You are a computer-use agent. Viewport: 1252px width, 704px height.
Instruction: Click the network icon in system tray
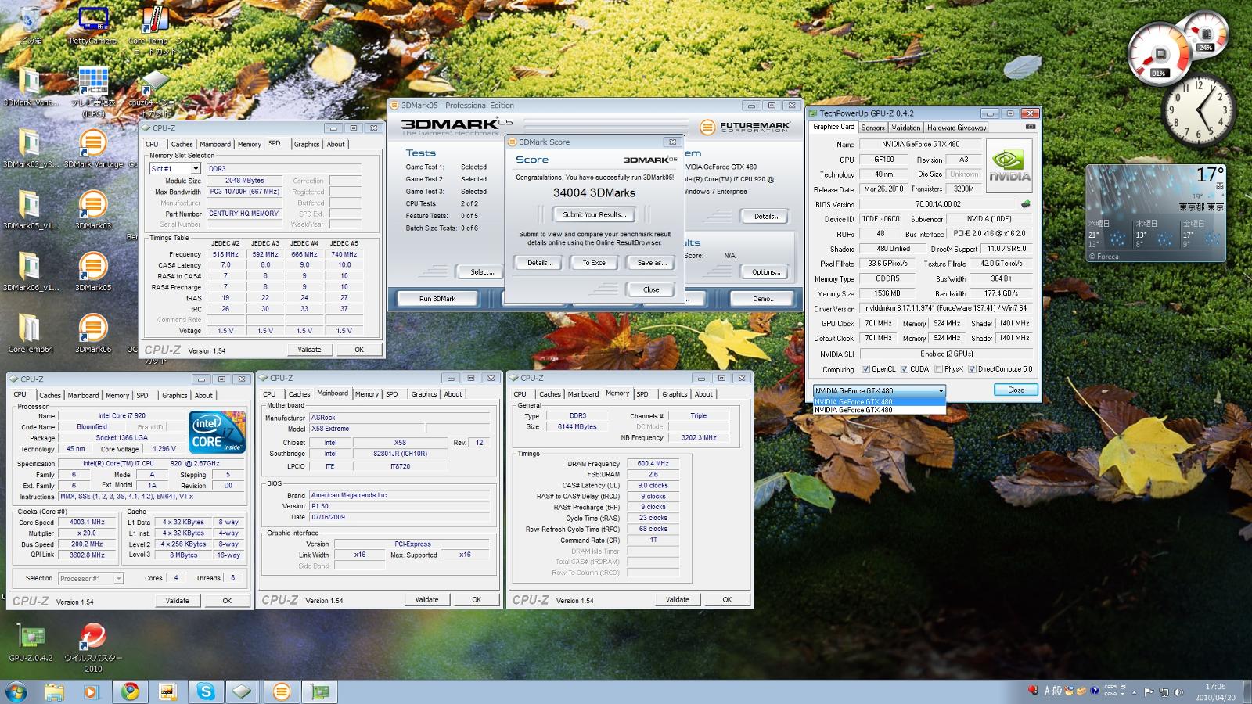(x=1164, y=691)
